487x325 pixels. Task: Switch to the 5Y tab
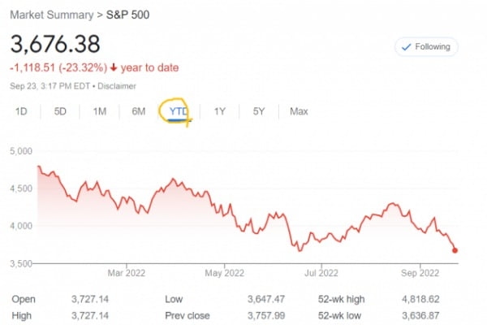tap(258, 111)
